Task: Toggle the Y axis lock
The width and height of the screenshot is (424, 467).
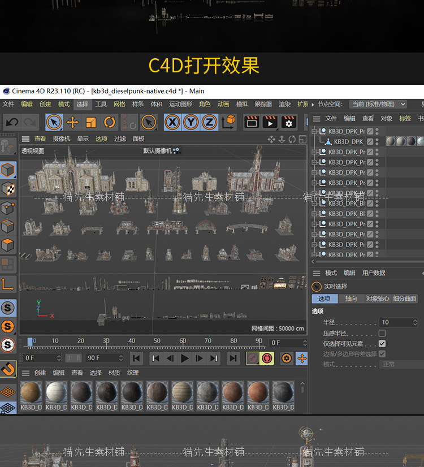Action: point(191,122)
